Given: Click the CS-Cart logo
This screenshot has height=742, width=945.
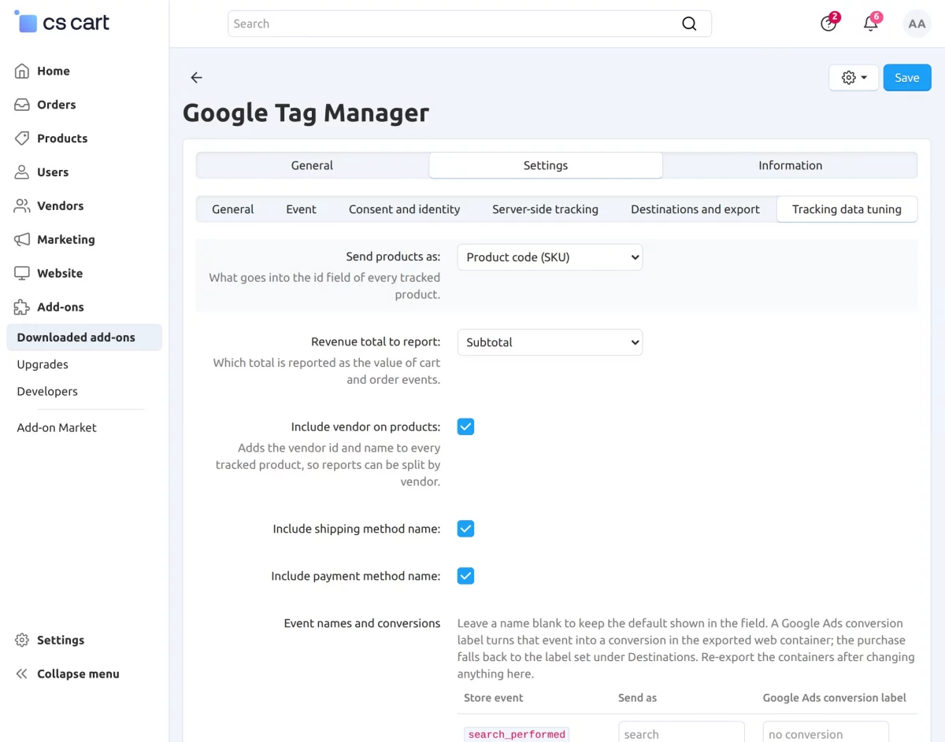Looking at the screenshot, I should pyautogui.click(x=61, y=23).
